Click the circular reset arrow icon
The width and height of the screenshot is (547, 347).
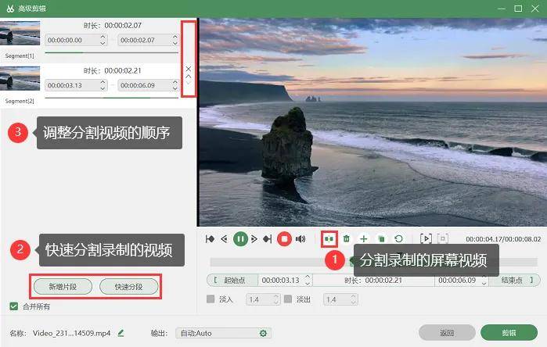[398, 238]
